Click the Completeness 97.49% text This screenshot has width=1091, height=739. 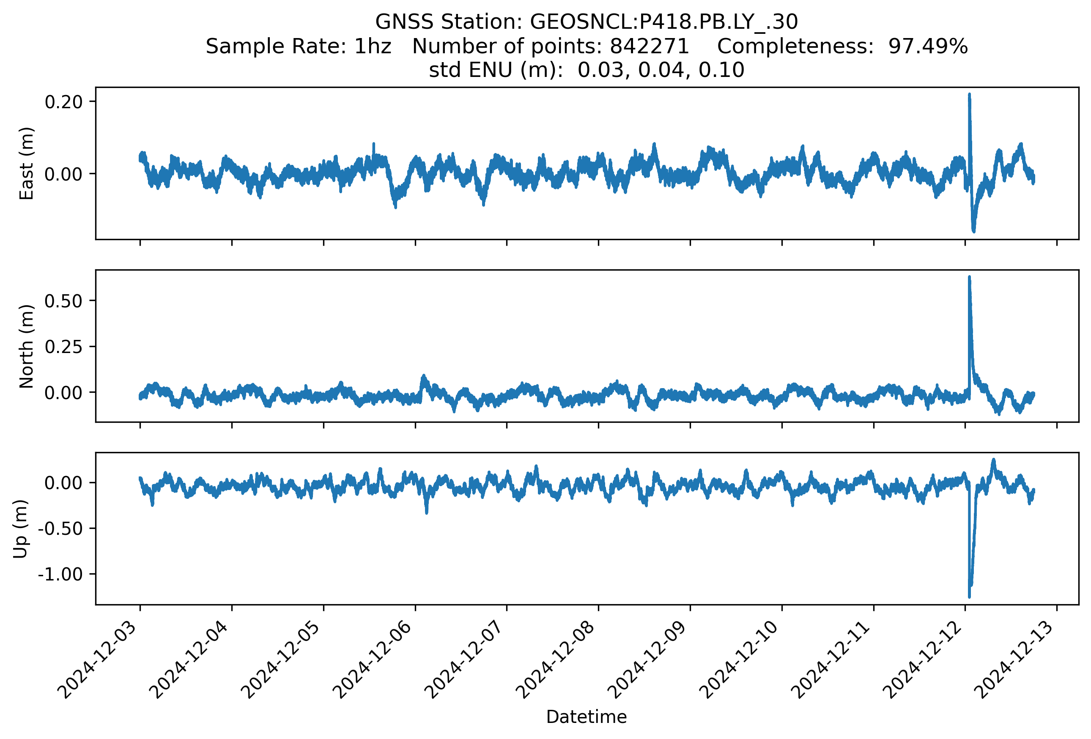tap(842, 47)
